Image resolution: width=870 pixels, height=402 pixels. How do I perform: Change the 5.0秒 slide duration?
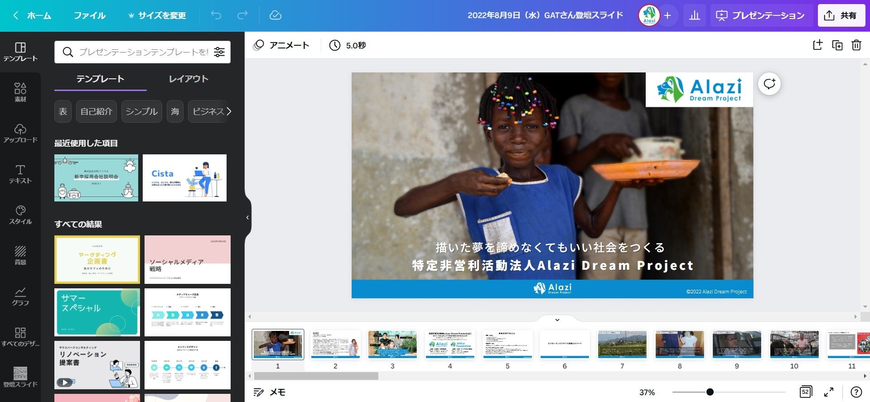point(348,45)
